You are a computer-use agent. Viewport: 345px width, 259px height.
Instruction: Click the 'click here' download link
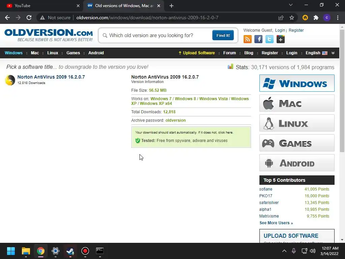(225, 132)
